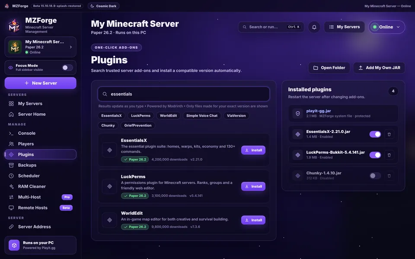Click the icon beside EssentialsX-2.21.0.jar installed entry
The image size is (415, 259).
[x=298, y=134]
